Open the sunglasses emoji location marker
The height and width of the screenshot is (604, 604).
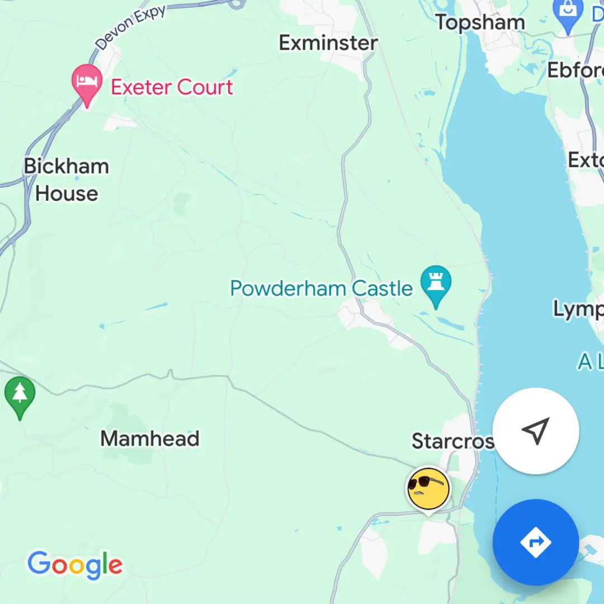[x=428, y=490]
